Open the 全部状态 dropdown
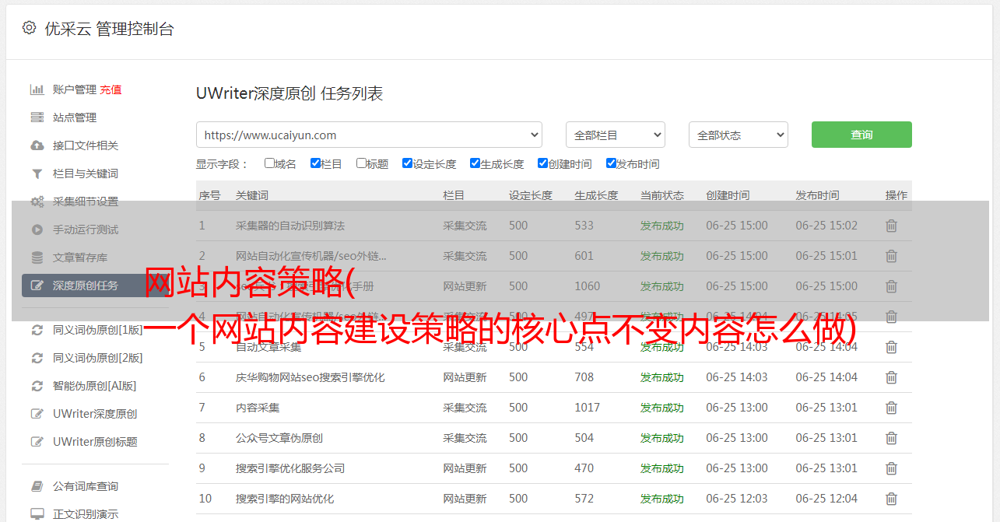The image size is (1000, 522). pyautogui.click(x=738, y=135)
